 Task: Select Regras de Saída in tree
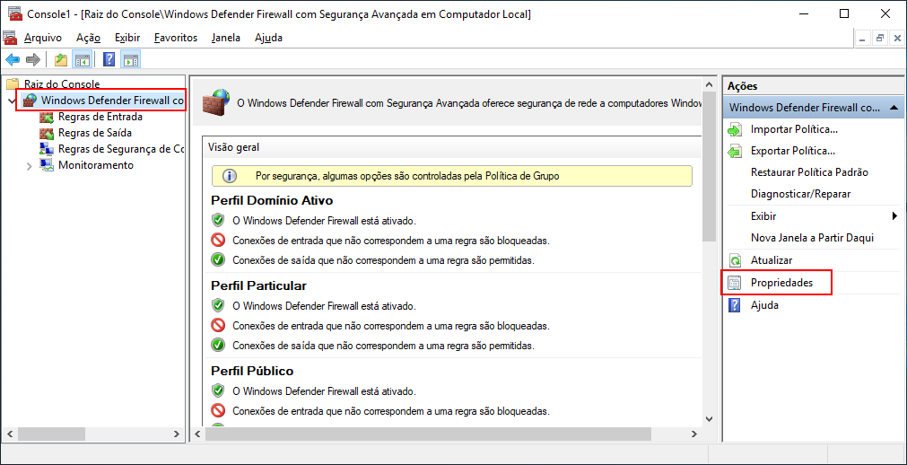[95, 133]
